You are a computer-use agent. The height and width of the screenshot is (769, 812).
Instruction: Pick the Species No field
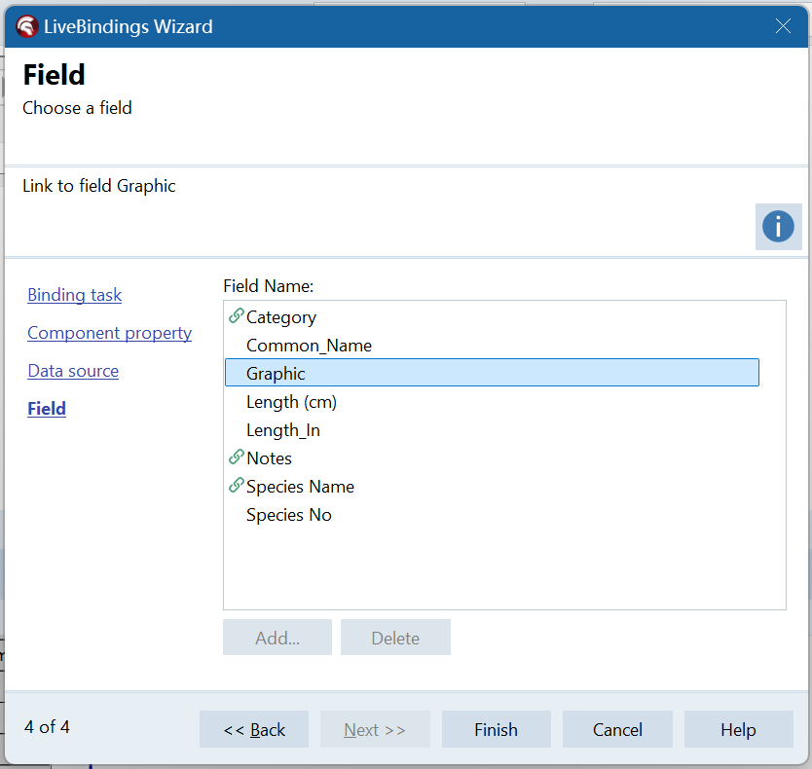492,515
